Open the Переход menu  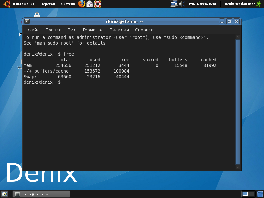(48, 4)
